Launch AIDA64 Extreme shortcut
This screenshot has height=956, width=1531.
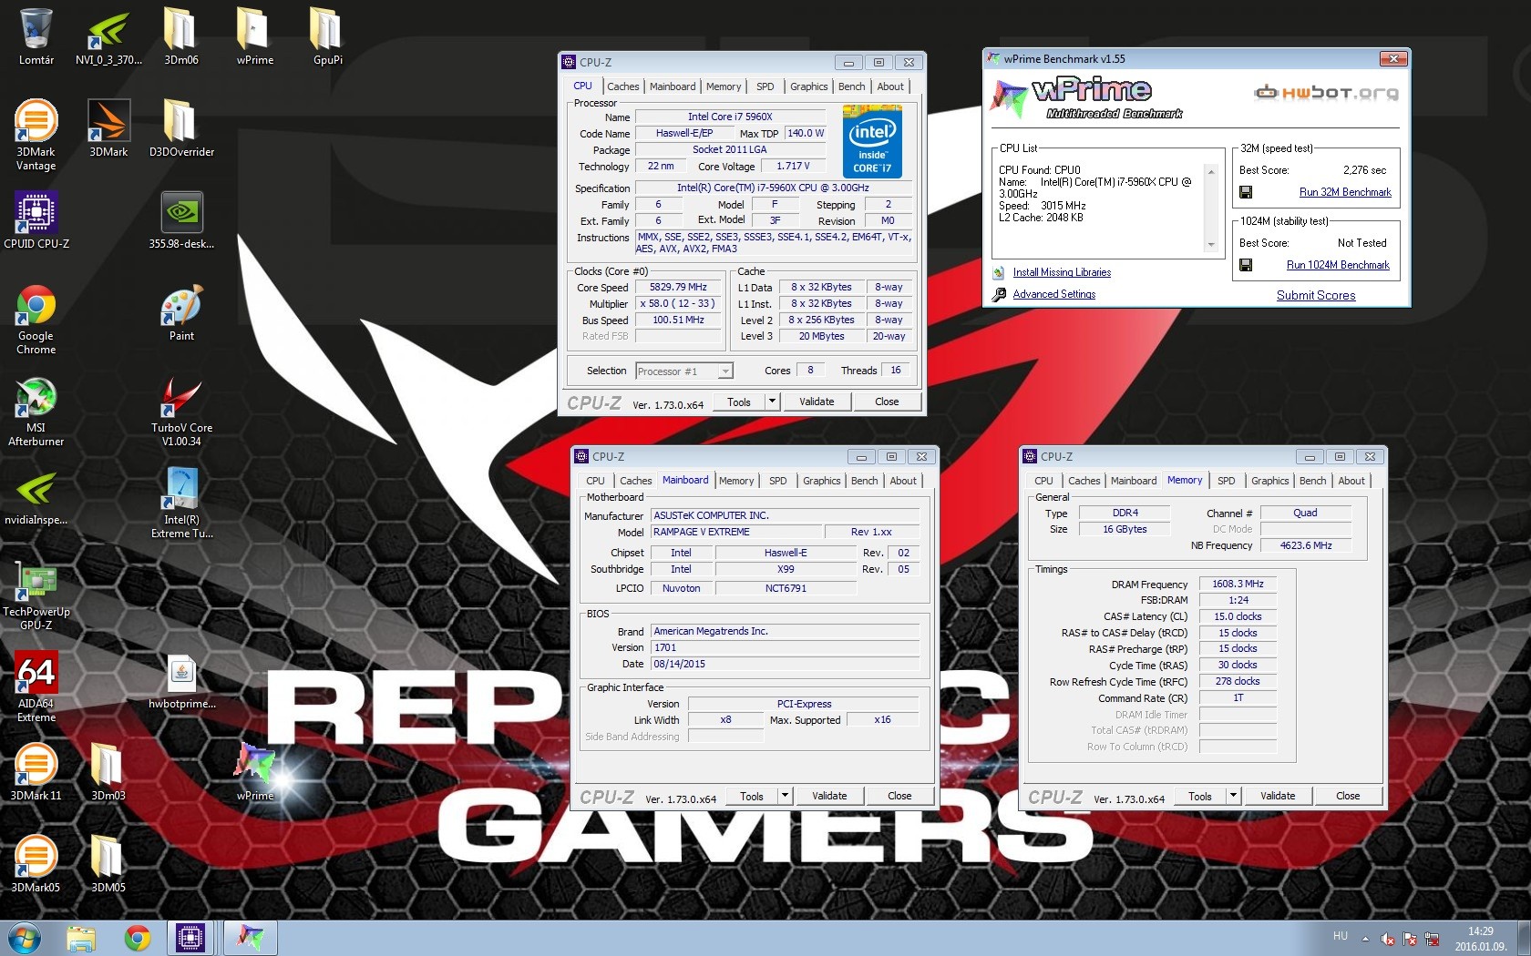pyautogui.click(x=36, y=686)
